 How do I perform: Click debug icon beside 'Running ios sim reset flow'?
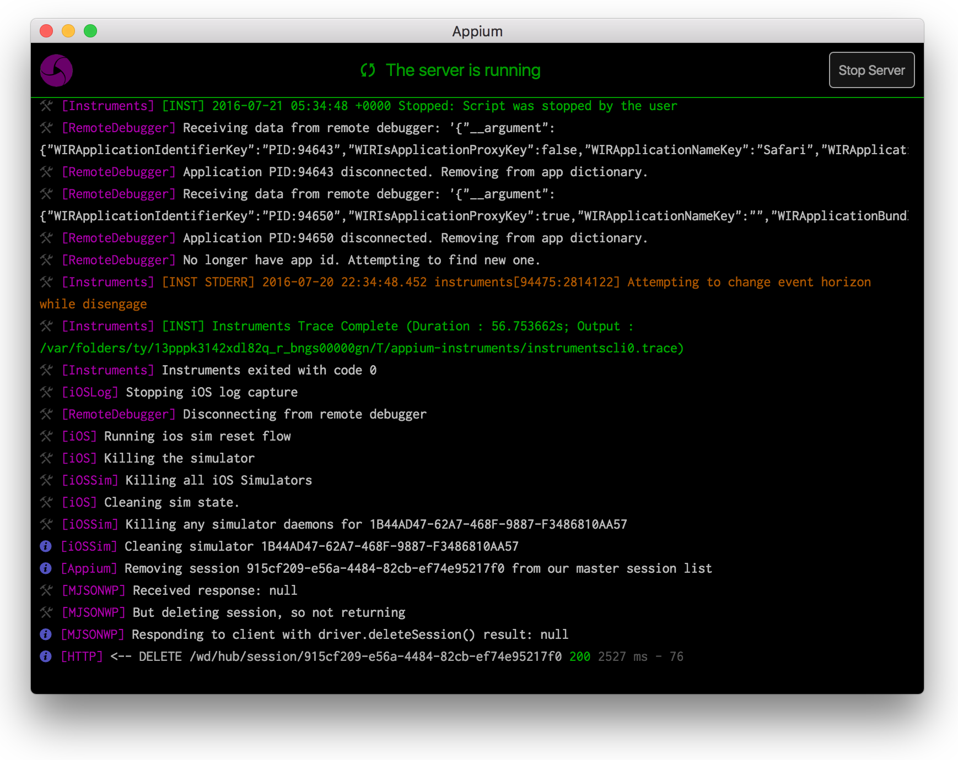coord(46,436)
